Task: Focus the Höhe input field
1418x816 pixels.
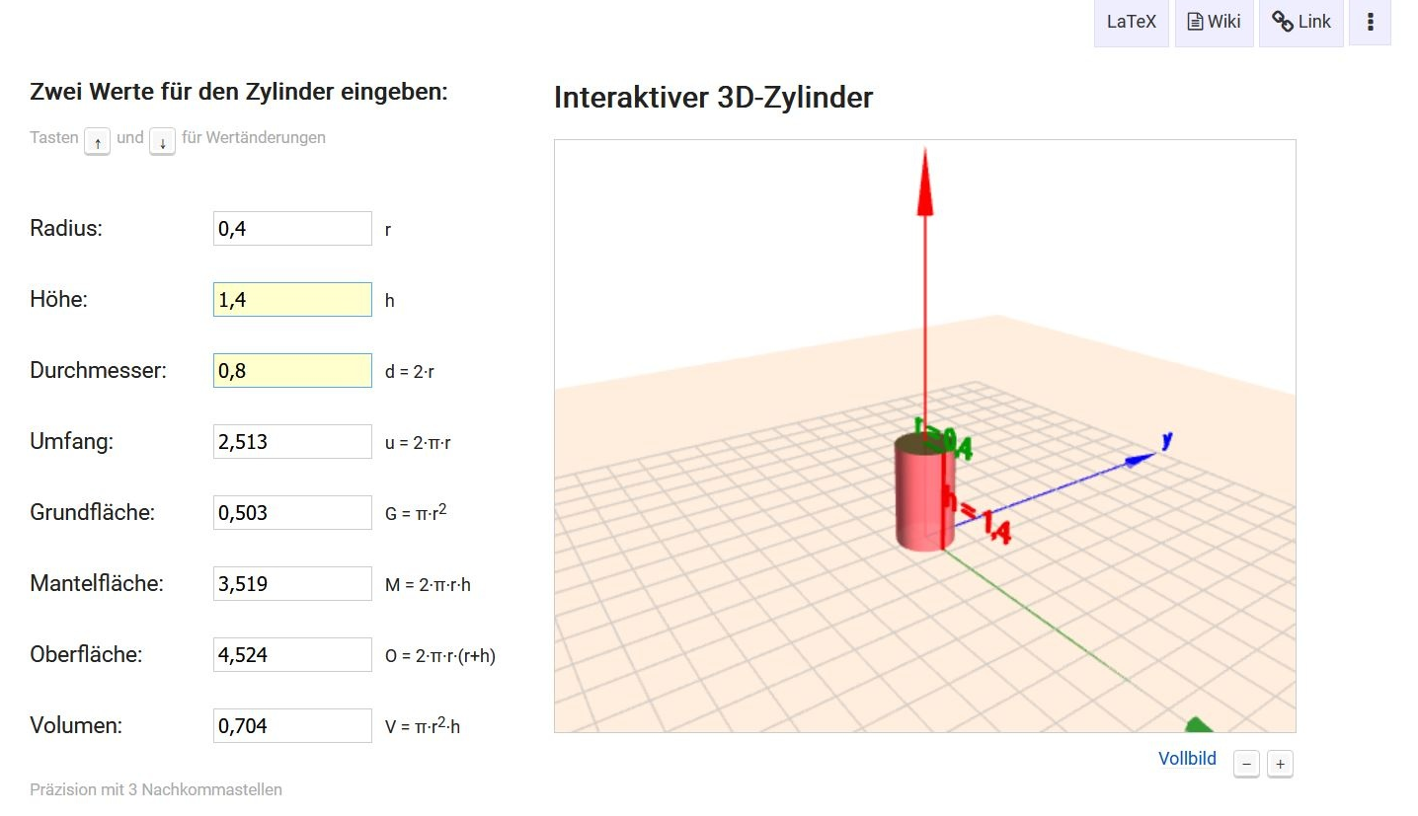Action: pos(292,300)
